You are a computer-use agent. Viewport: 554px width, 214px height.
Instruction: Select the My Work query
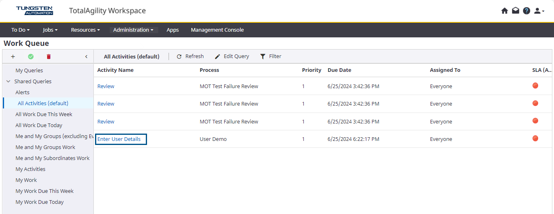(x=26, y=180)
